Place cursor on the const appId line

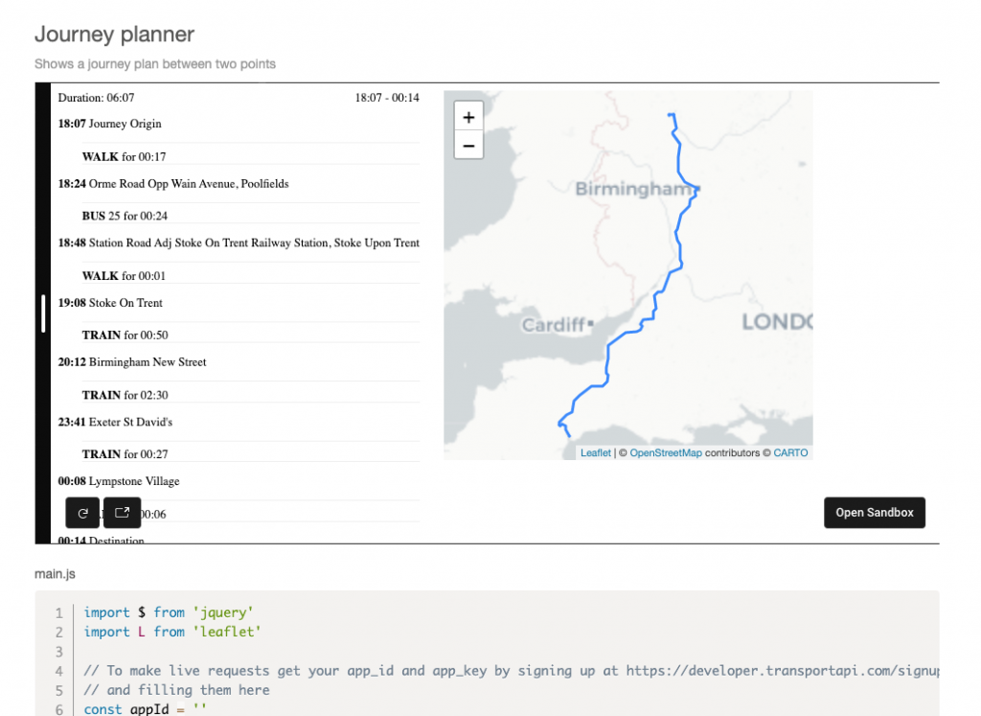(144, 709)
